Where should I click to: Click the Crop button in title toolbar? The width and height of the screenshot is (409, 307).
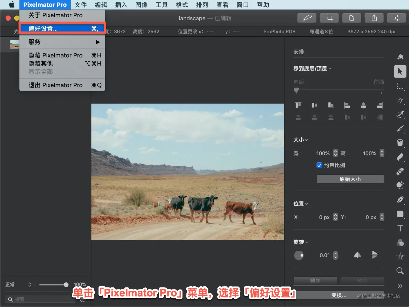pos(329,18)
